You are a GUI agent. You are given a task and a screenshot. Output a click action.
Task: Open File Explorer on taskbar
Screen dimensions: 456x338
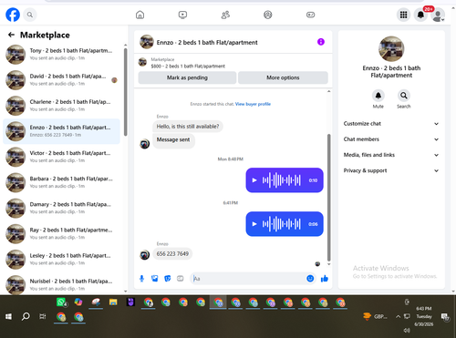click(113, 302)
